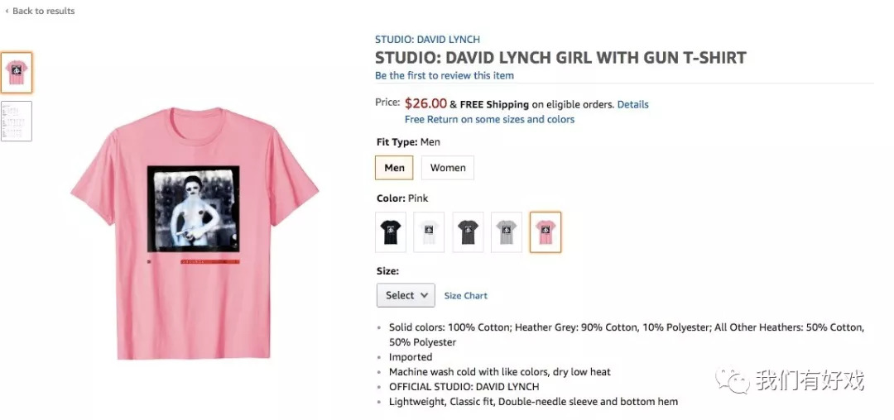
Task: Pick the dark heather shirt swatch
Action: (468, 232)
